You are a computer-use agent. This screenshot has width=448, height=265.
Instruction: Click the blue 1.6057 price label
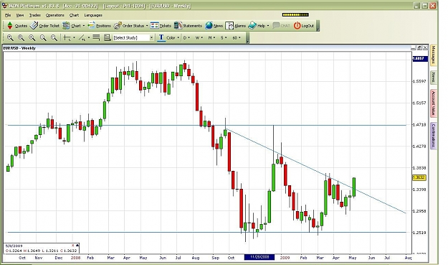pyautogui.click(x=420, y=58)
